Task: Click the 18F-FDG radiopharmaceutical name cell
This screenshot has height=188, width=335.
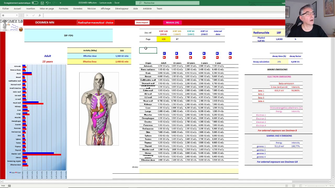Action: (x=69, y=36)
